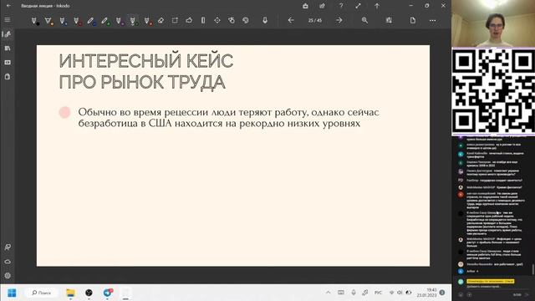Select the orange pen tool
This screenshot has width=535, height=301.
pos(48,21)
